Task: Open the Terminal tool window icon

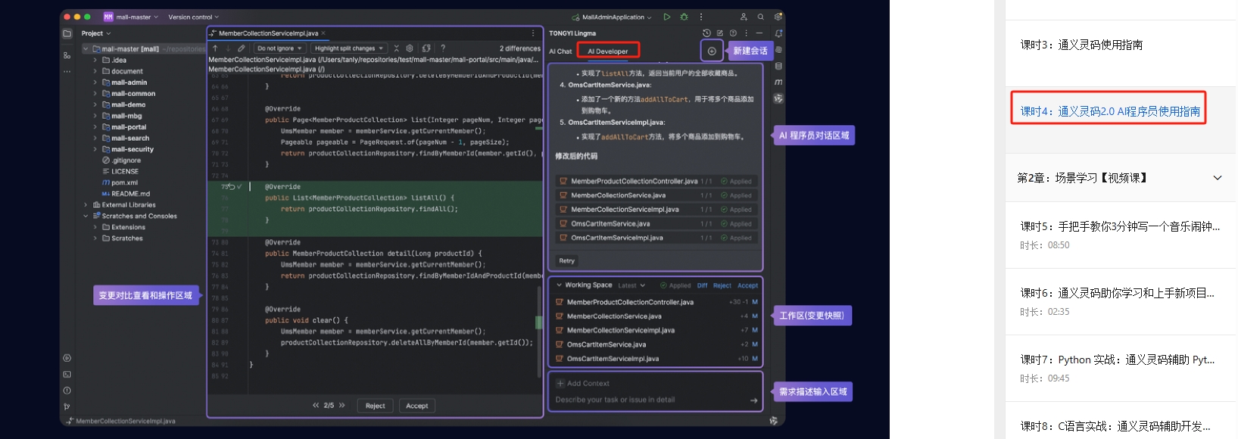Action: pyautogui.click(x=67, y=374)
